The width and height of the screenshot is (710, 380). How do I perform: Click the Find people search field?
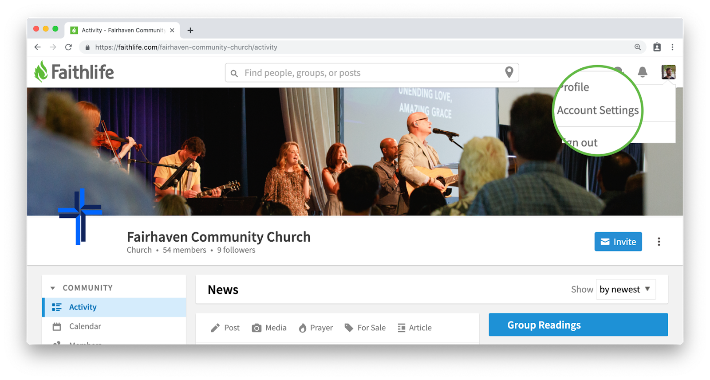coord(372,73)
